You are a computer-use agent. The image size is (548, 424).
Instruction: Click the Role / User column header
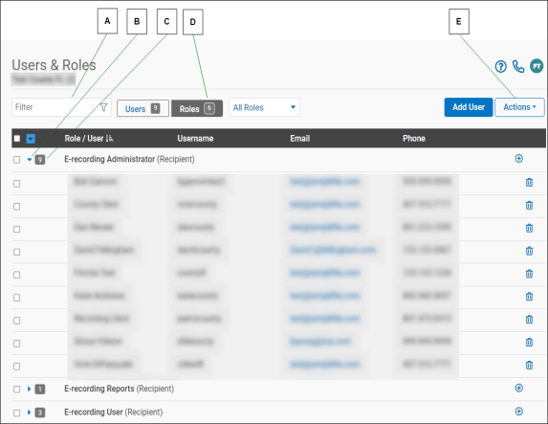pos(84,139)
